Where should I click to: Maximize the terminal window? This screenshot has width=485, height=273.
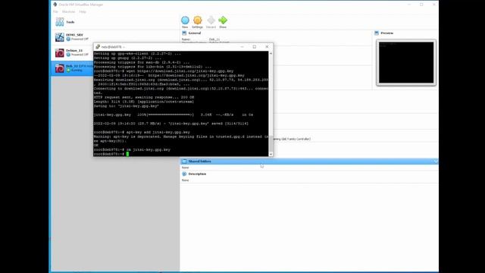coord(255,47)
